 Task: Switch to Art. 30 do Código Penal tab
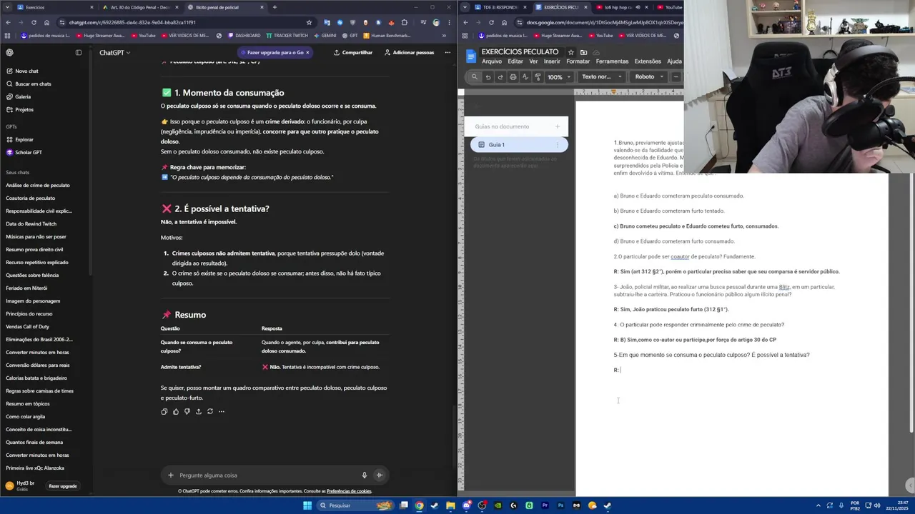[139, 7]
